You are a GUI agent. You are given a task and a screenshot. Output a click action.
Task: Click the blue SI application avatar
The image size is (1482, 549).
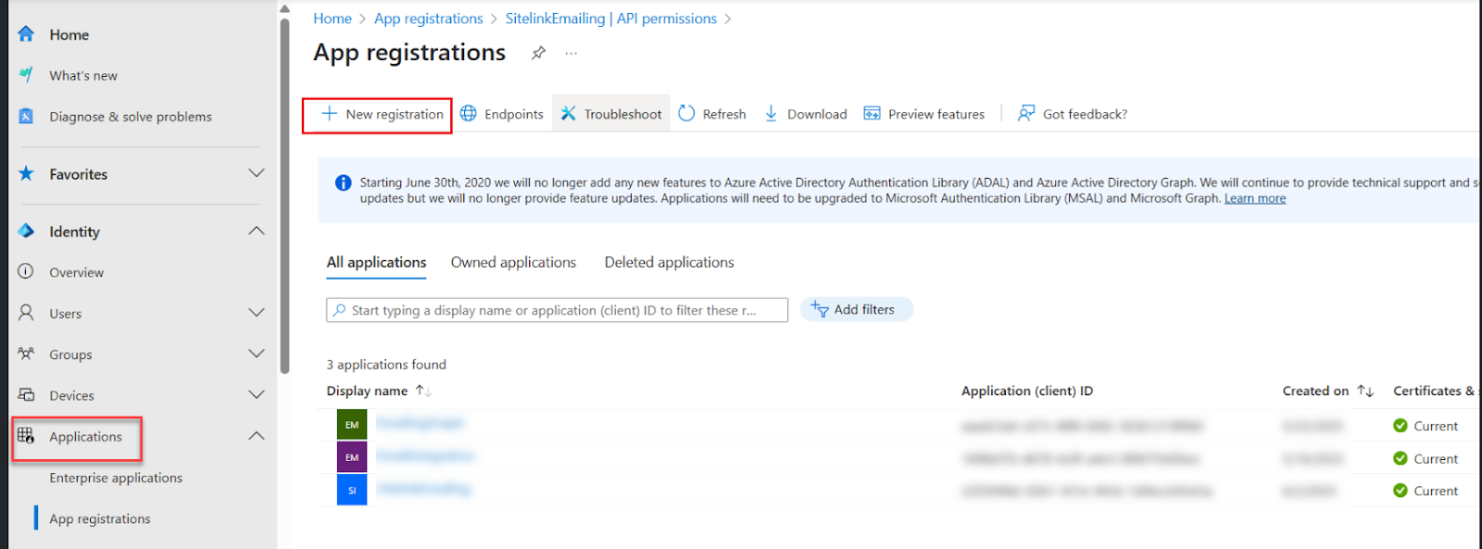pos(352,490)
